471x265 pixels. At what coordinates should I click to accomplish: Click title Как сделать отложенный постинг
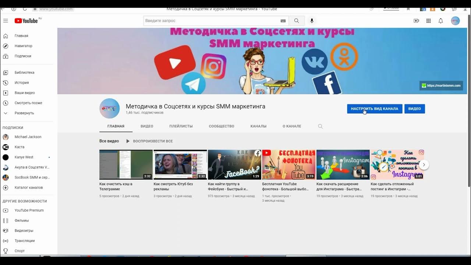(x=392, y=187)
